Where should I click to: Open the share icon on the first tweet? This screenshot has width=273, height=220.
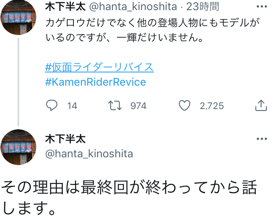tap(261, 105)
